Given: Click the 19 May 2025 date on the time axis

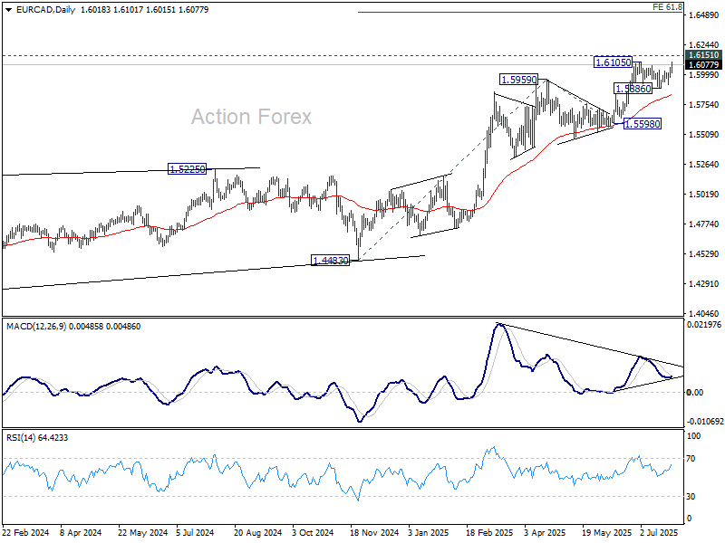Looking at the screenshot, I should coord(606,532).
